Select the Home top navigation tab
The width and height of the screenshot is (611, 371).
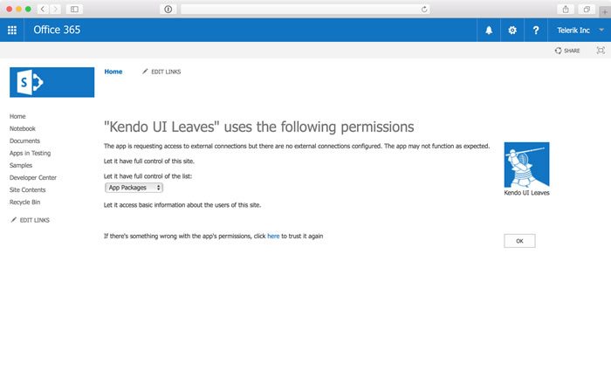point(113,72)
